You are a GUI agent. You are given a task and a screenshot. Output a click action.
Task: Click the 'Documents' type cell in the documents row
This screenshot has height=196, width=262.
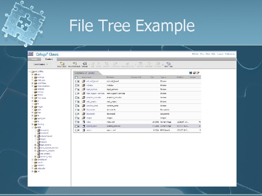point(165,110)
